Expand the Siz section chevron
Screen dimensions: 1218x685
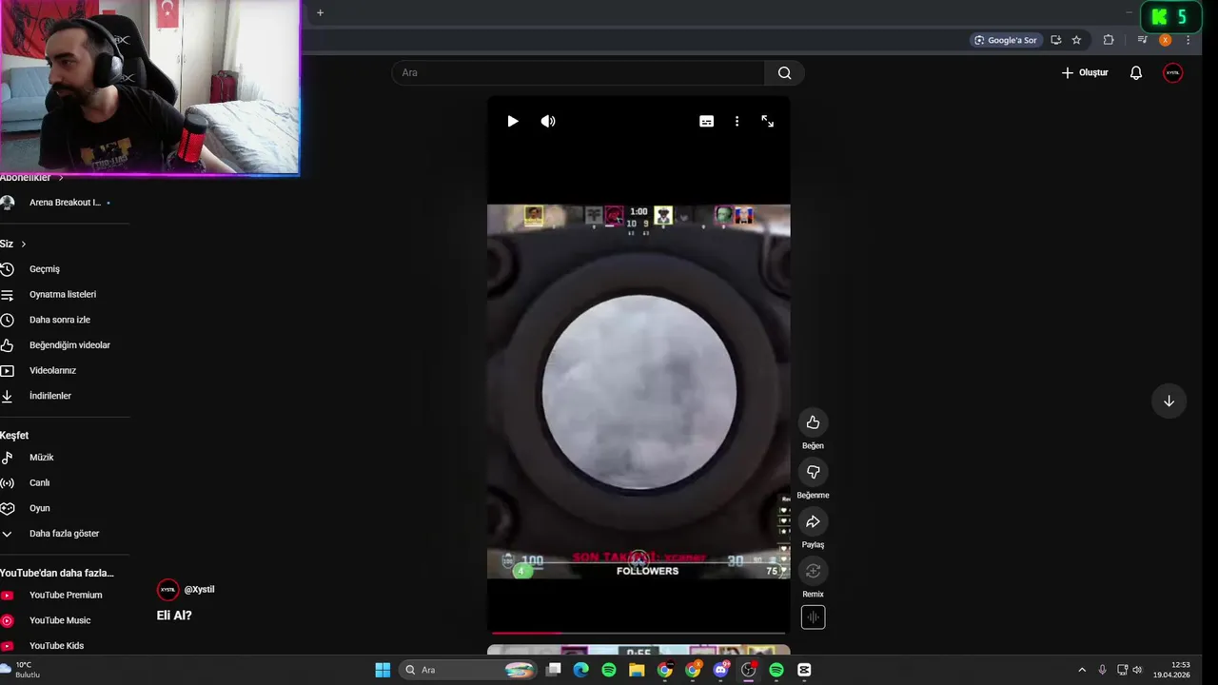tap(23, 245)
